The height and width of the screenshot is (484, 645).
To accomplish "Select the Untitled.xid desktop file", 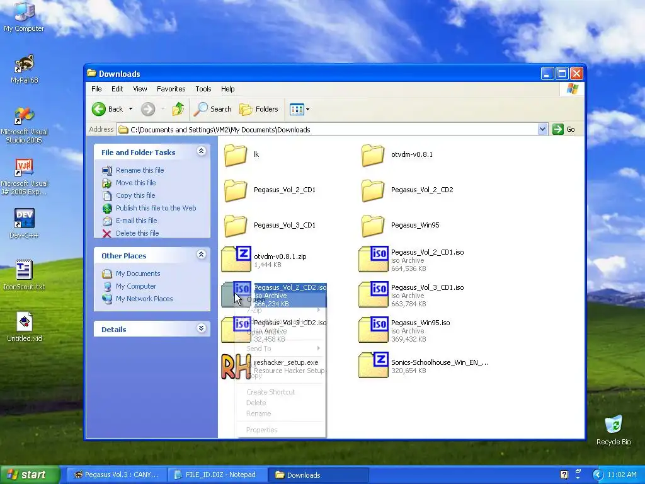I will click(25, 327).
